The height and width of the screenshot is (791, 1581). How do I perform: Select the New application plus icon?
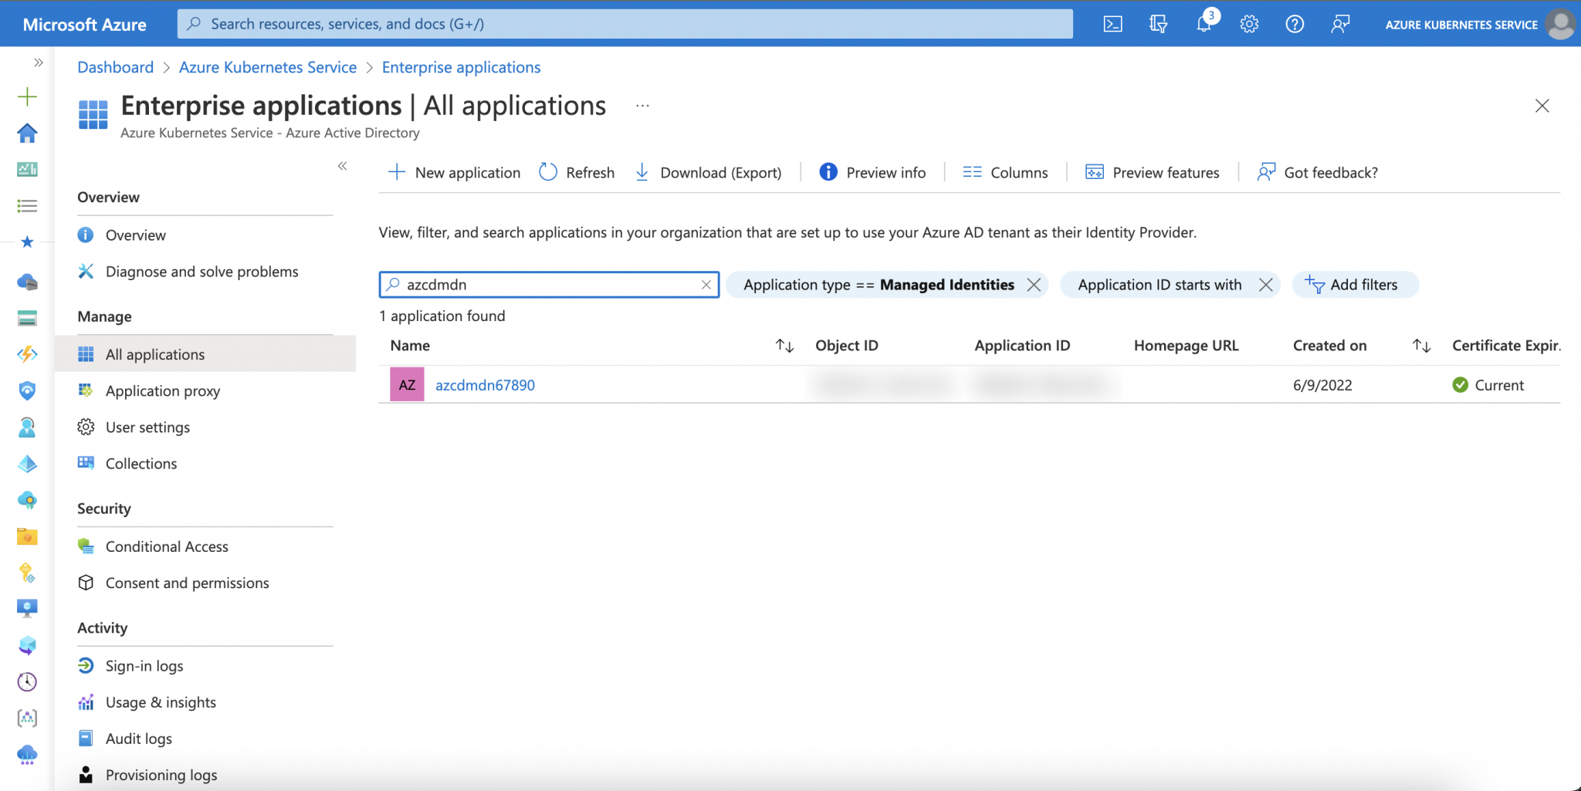click(397, 172)
